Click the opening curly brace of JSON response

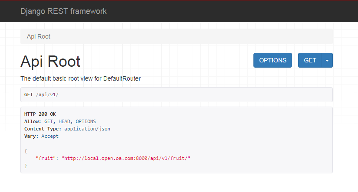[x=26, y=151]
